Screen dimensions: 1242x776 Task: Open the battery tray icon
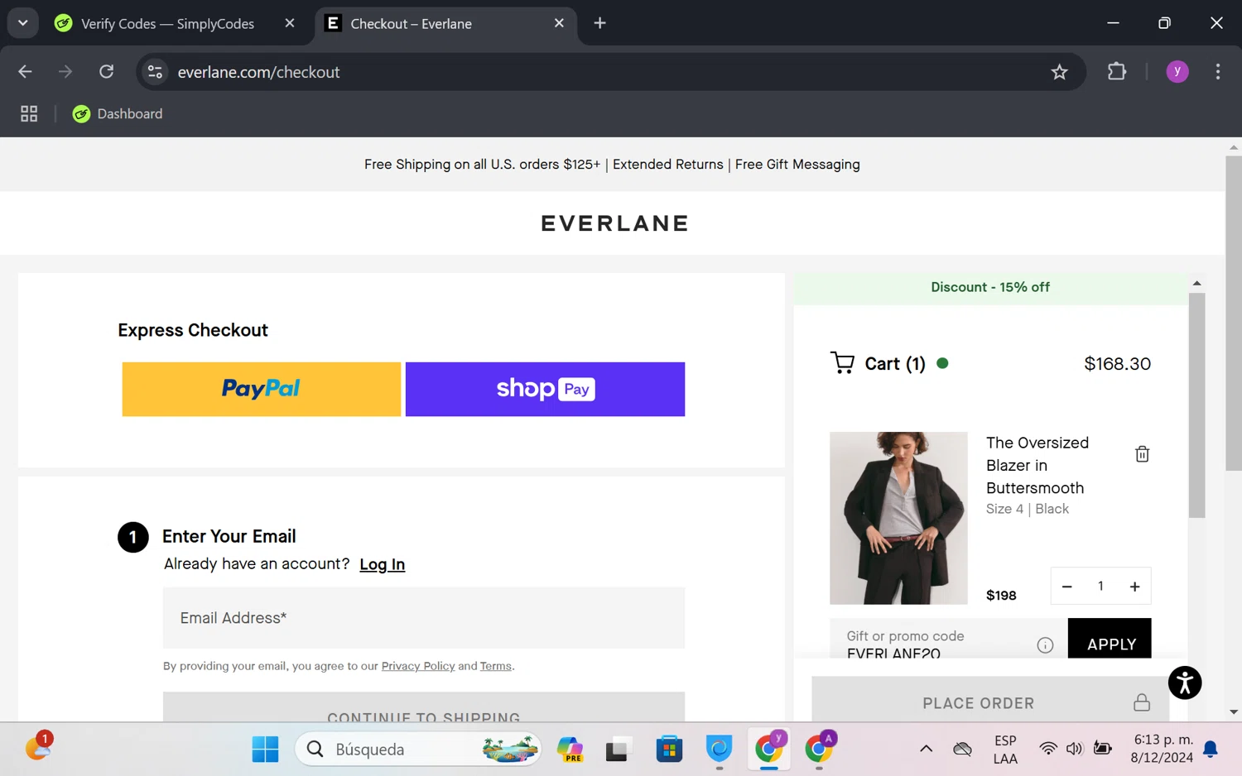coord(1103,749)
